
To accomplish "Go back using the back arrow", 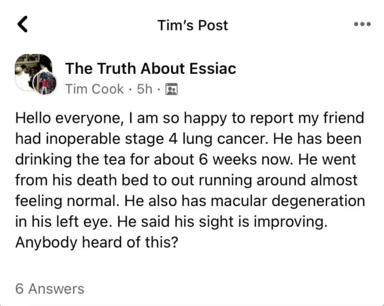I will (23, 24).
